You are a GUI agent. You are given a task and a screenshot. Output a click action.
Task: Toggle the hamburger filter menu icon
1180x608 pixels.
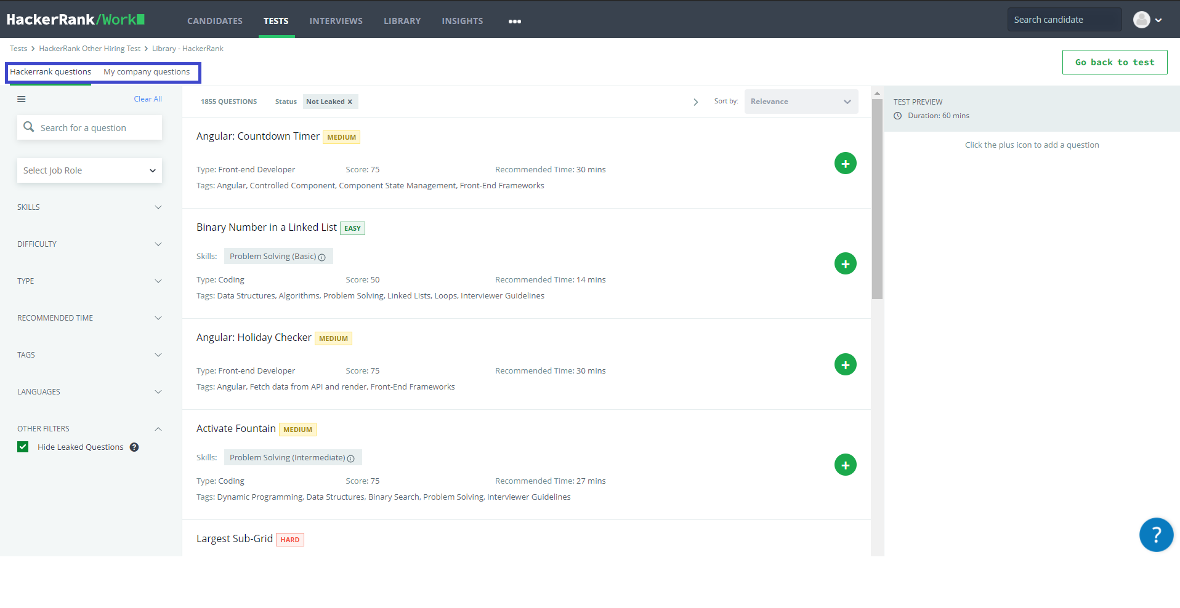(22, 99)
